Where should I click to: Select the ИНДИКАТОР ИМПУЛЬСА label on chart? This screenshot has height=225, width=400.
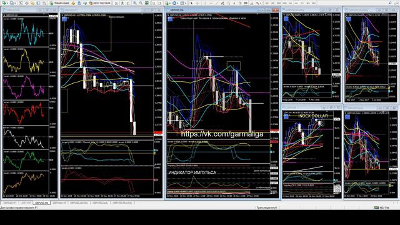[192, 172]
